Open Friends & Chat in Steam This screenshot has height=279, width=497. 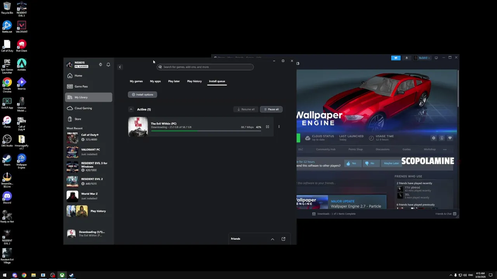[x=446, y=214]
